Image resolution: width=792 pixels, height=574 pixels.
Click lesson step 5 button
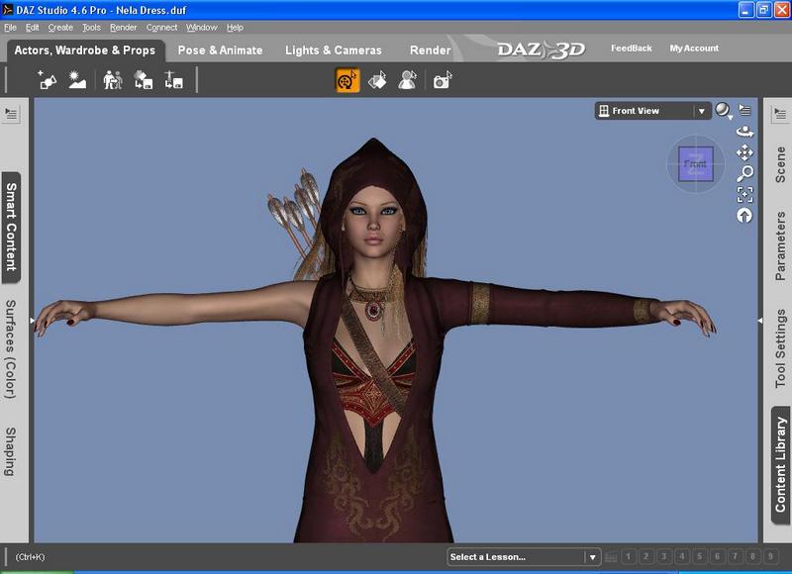coord(700,556)
